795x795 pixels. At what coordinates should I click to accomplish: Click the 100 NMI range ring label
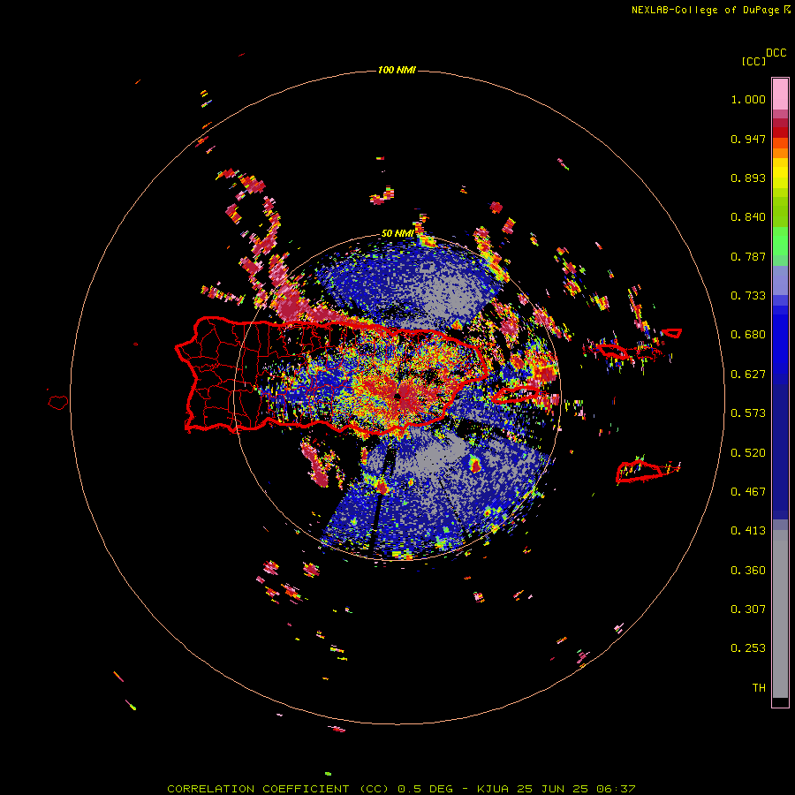tap(397, 70)
